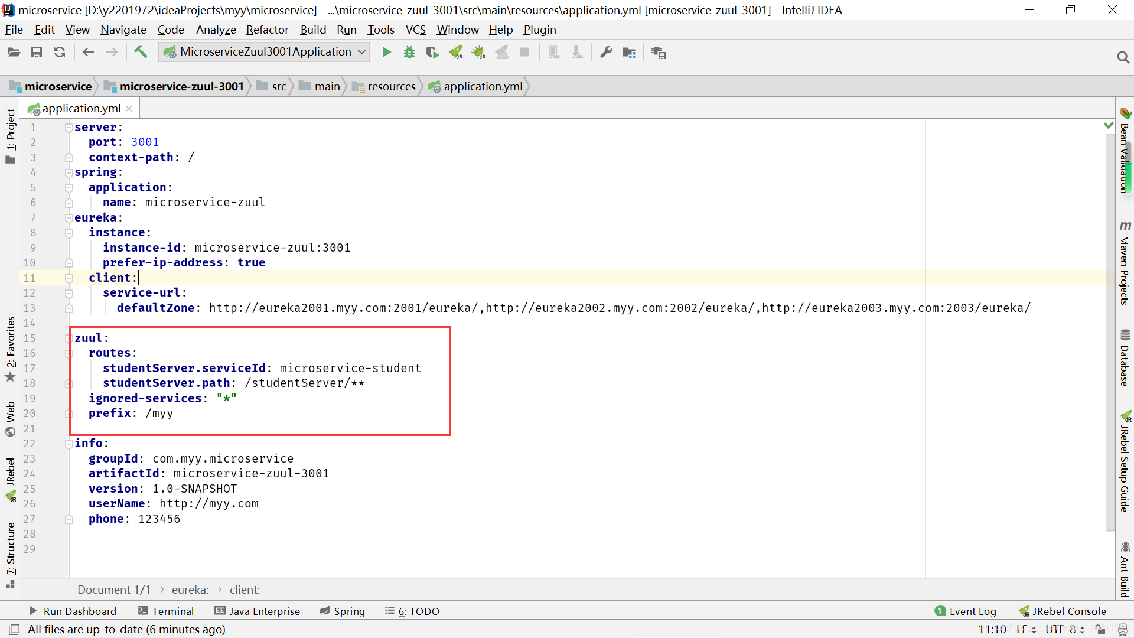This screenshot has width=1134, height=638.
Task: Open the JRebel Setup Guide panel
Action: 1125,461
